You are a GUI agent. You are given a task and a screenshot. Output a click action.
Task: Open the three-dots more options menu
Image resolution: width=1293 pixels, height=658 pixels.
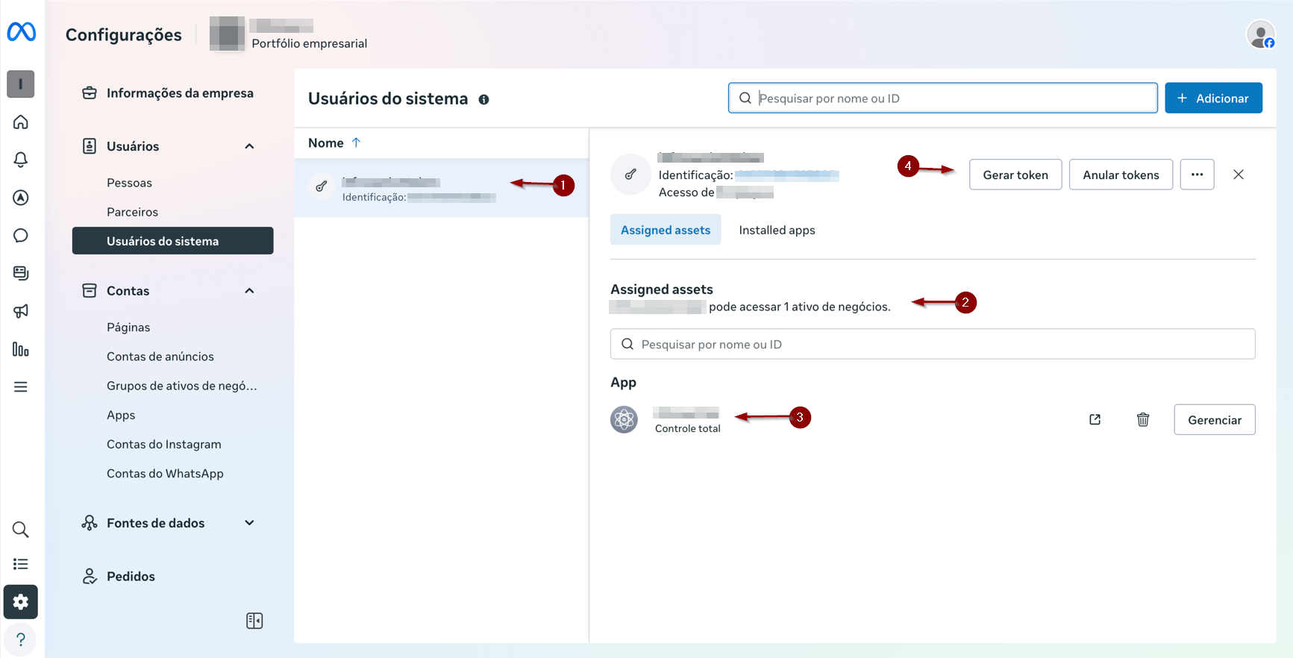(x=1197, y=175)
